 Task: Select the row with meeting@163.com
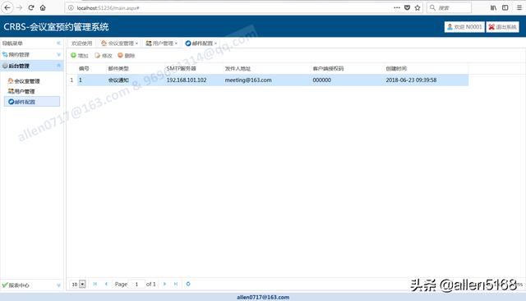273,80
